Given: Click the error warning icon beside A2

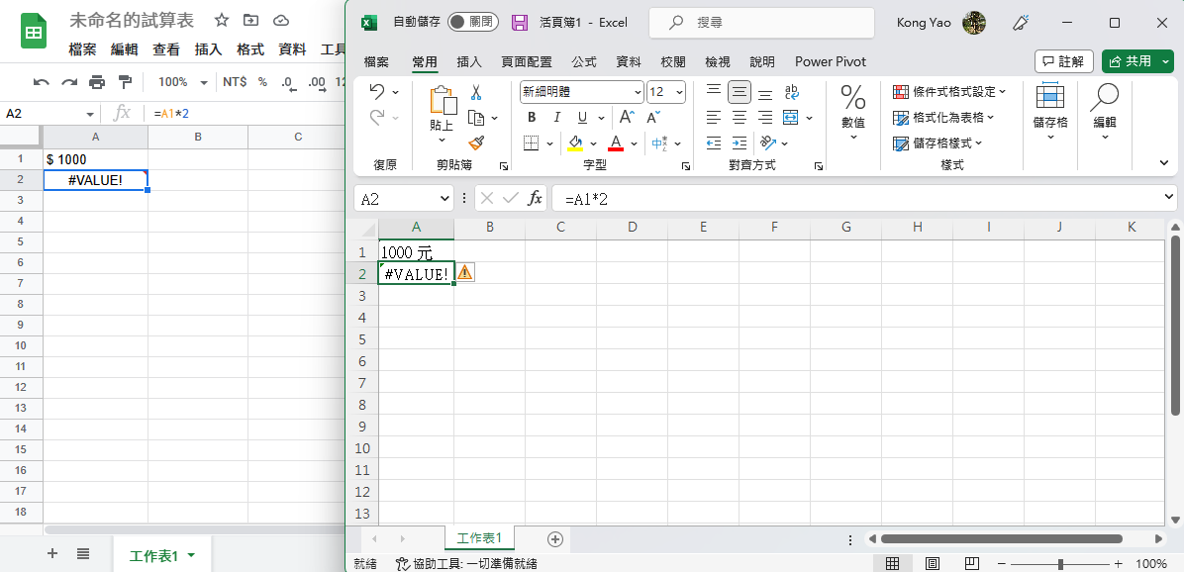Looking at the screenshot, I should pyautogui.click(x=465, y=273).
